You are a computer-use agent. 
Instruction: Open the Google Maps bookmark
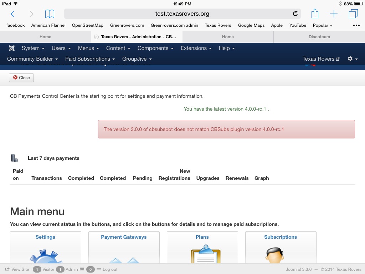[251, 25]
